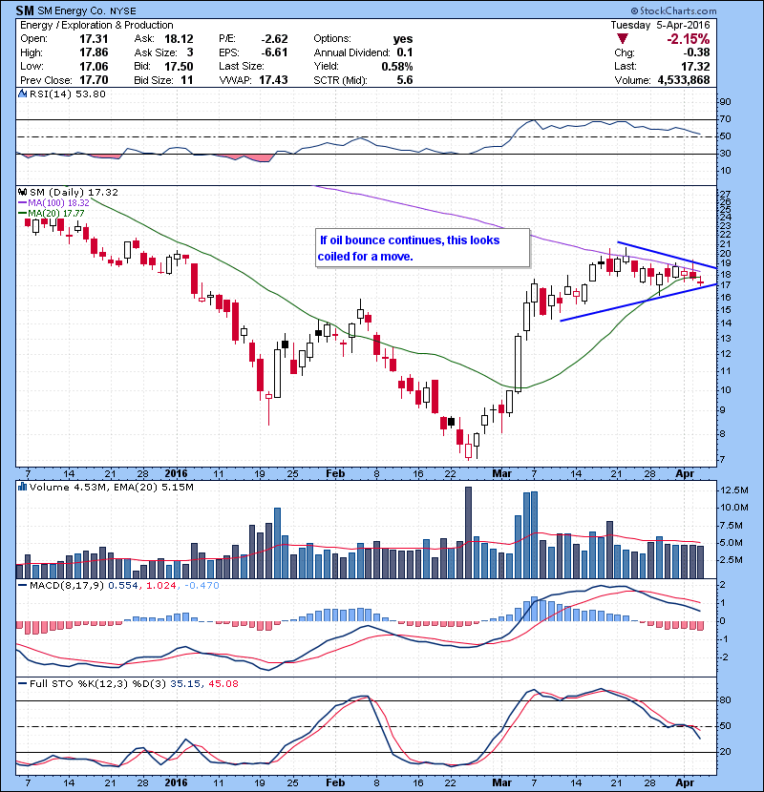Click the 'RSI(14) 53.80' panel label
764x792 pixels.
click(68, 94)
